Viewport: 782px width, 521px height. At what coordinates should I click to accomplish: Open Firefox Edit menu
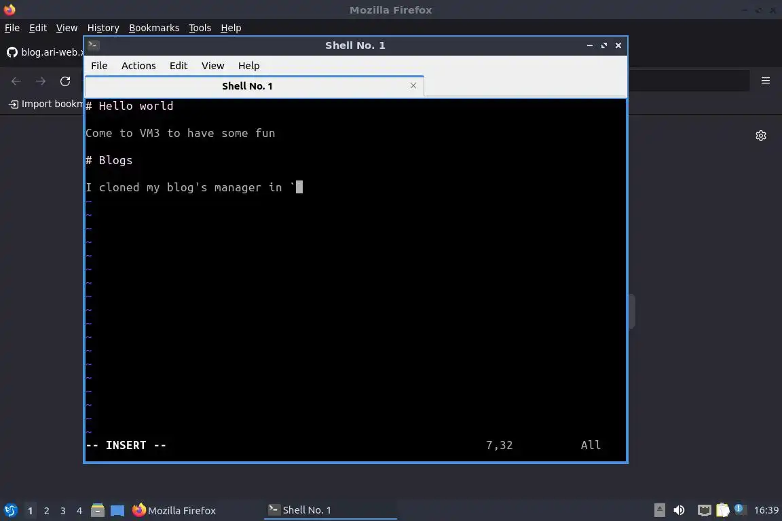point(38,28)
